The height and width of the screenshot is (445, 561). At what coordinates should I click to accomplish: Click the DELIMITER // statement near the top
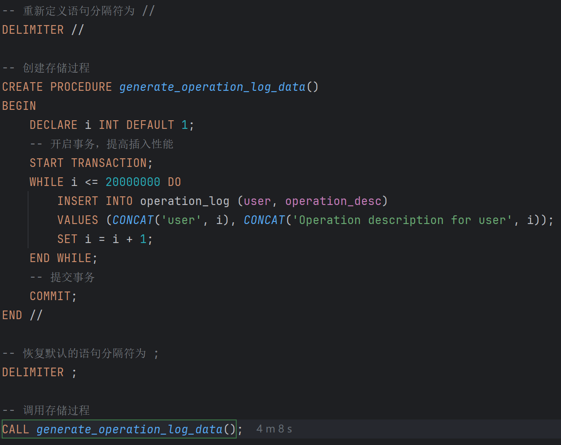click(x=42, y=29)
